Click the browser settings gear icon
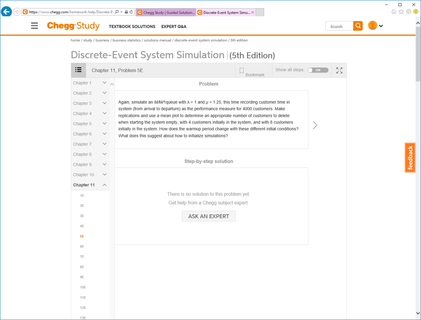 tap(408, 12)
